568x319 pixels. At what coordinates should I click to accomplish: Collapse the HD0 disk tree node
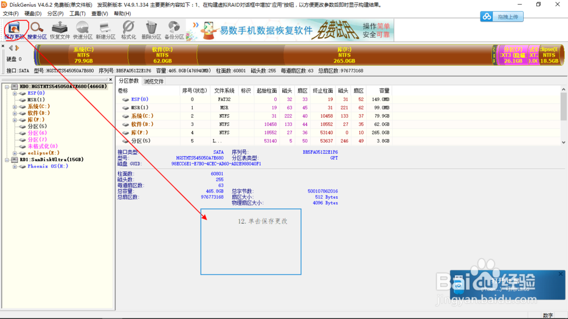coord(7,86)
